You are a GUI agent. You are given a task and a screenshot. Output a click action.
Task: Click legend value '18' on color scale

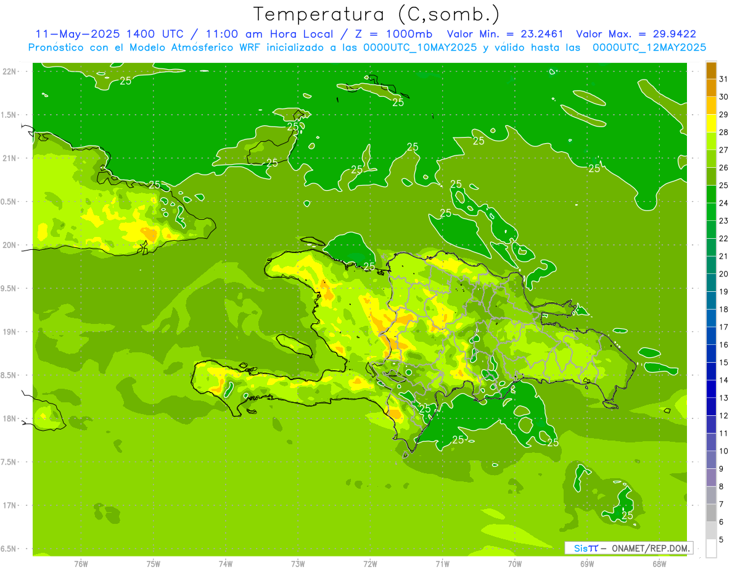tap(723, 309)
